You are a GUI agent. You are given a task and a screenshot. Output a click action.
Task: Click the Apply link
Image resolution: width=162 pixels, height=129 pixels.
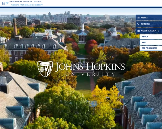point(151,37)
